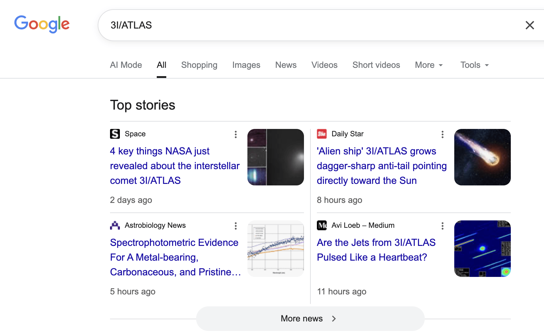Open the 'Alien ship' 3I/ATLAS anti-tail article

click(382, 166)
